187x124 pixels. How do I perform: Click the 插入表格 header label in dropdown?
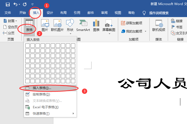coord(33,40)
